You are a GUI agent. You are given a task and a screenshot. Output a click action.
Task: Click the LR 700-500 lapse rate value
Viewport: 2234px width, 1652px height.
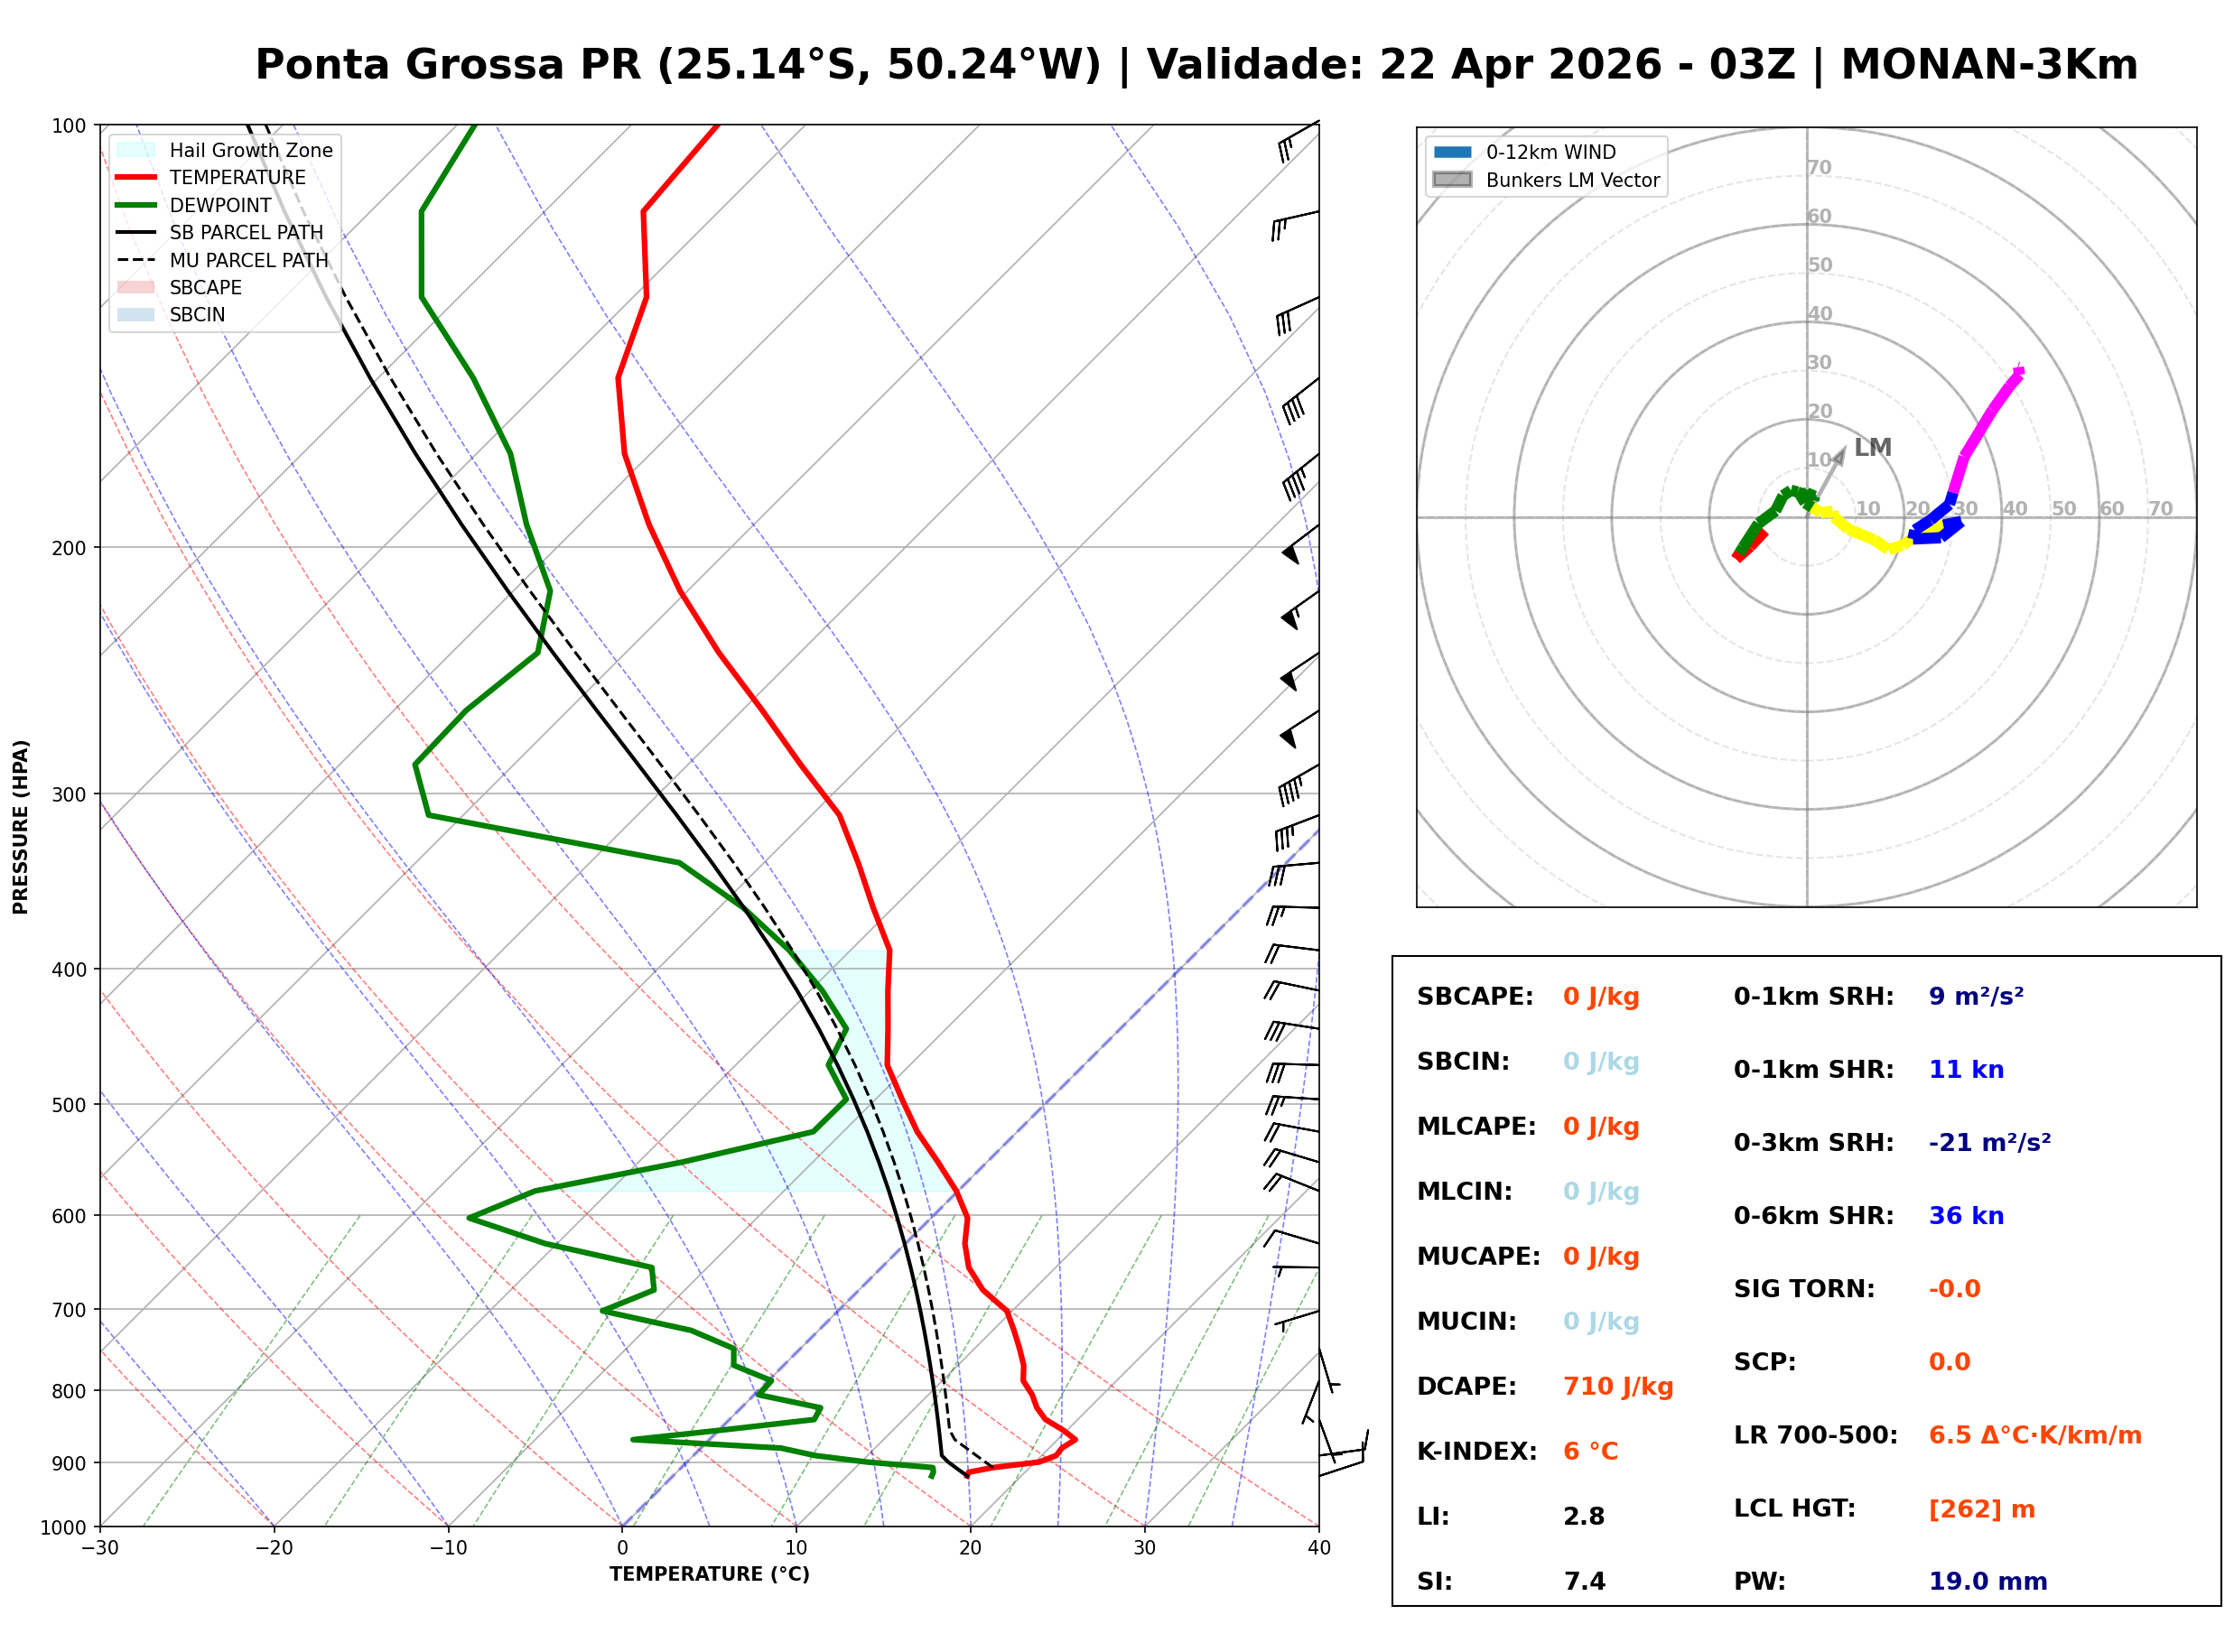(x=2035, y=1436)
